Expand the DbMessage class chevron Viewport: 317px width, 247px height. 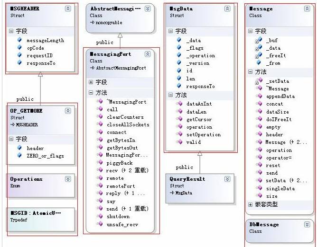(x=307, y=224)
